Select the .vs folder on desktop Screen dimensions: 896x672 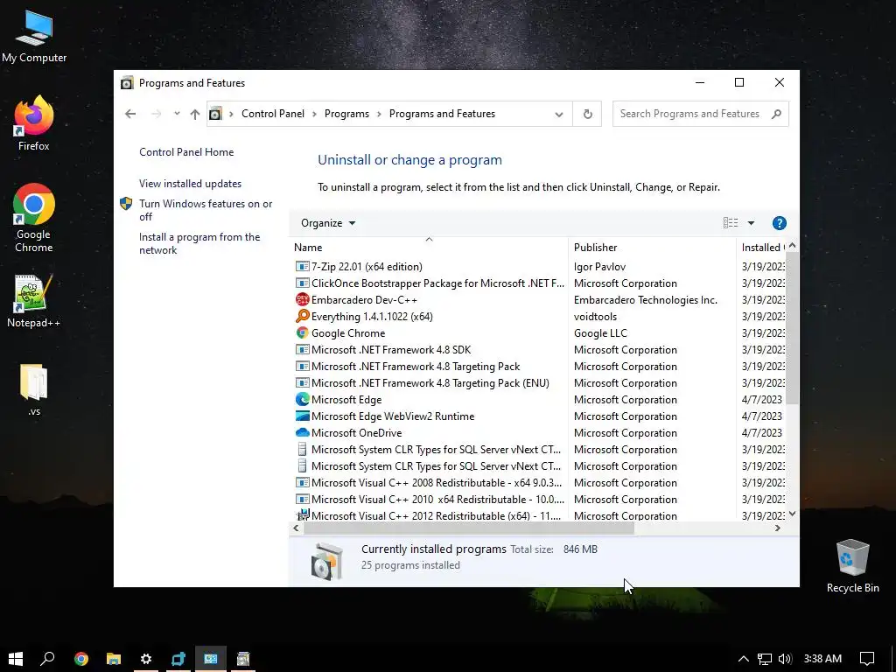(34, 389)
